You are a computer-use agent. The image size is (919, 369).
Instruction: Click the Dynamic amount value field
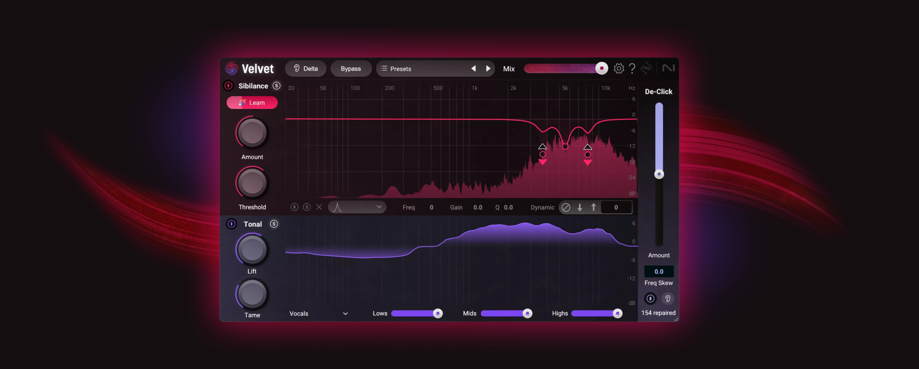pyautogui.click(x=616, y=207)
